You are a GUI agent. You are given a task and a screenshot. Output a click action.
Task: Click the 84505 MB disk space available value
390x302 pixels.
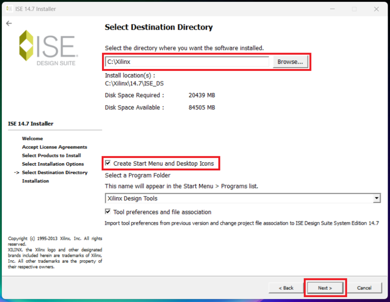(x=202, y=108)
